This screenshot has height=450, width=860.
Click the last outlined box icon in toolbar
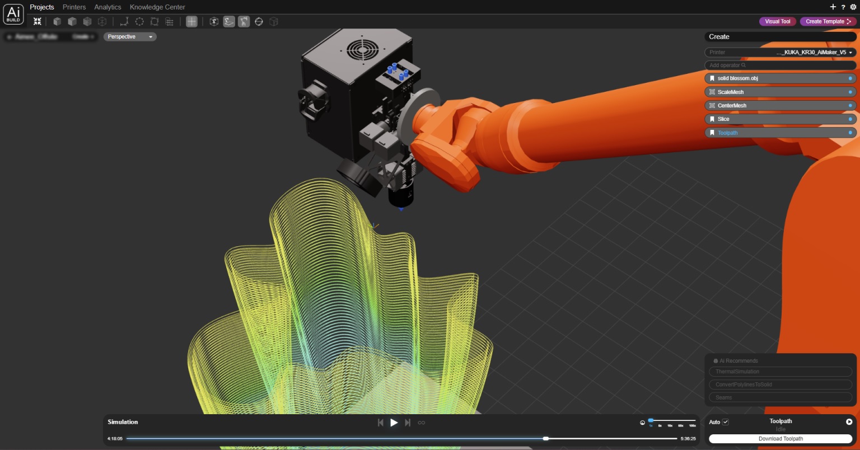(x=274, y=21)
